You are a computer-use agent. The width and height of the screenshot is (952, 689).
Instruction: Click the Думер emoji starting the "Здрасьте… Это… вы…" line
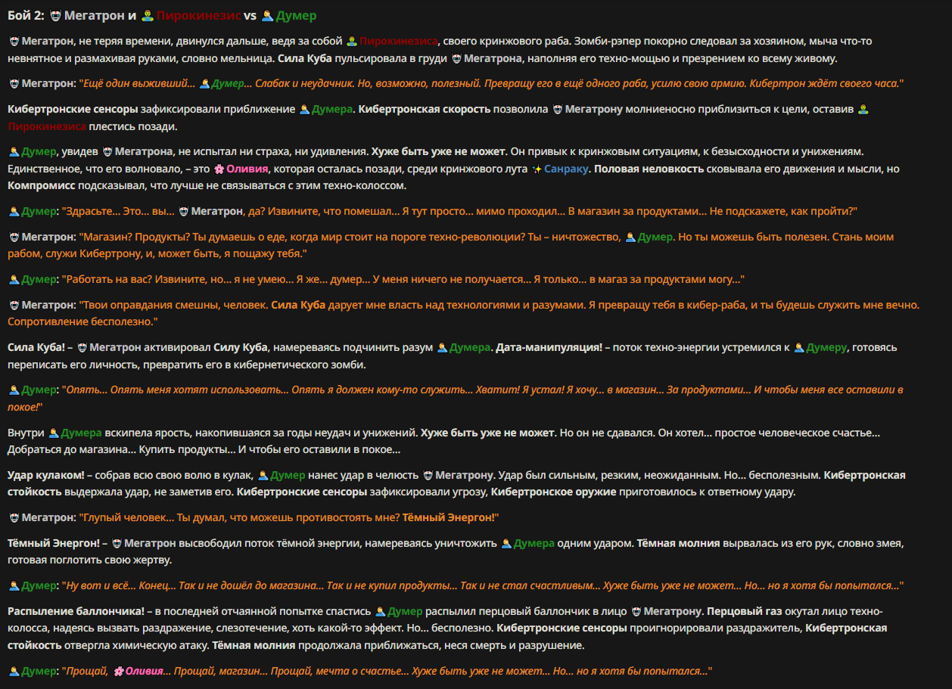pos(13,211)
